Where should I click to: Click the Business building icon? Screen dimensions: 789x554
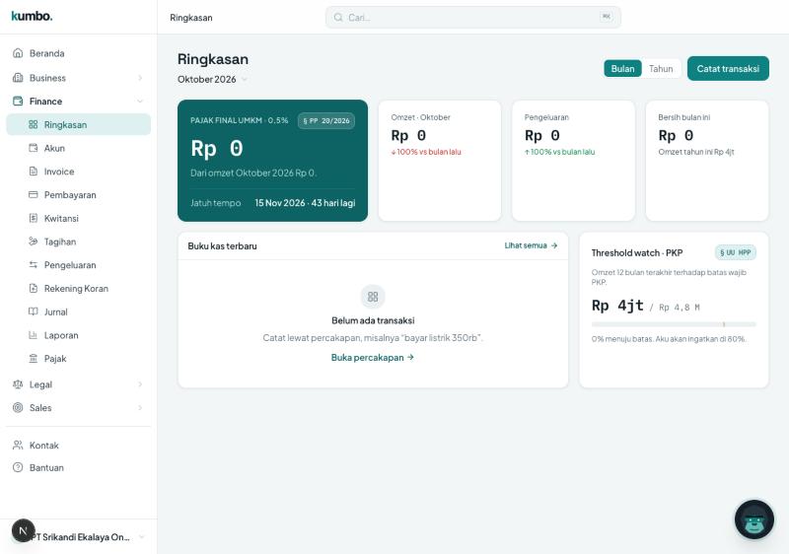[18, 78]
